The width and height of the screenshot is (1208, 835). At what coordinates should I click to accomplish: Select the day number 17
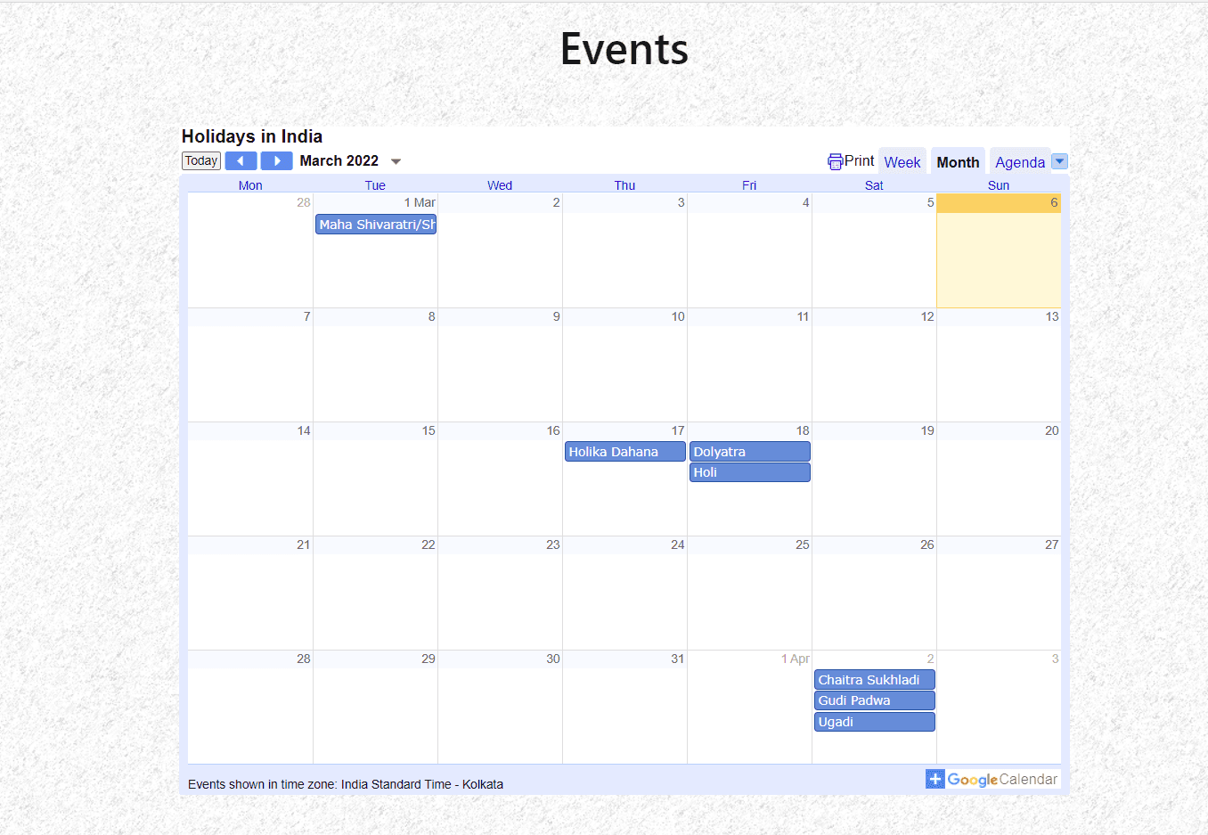tap(678, 430)
